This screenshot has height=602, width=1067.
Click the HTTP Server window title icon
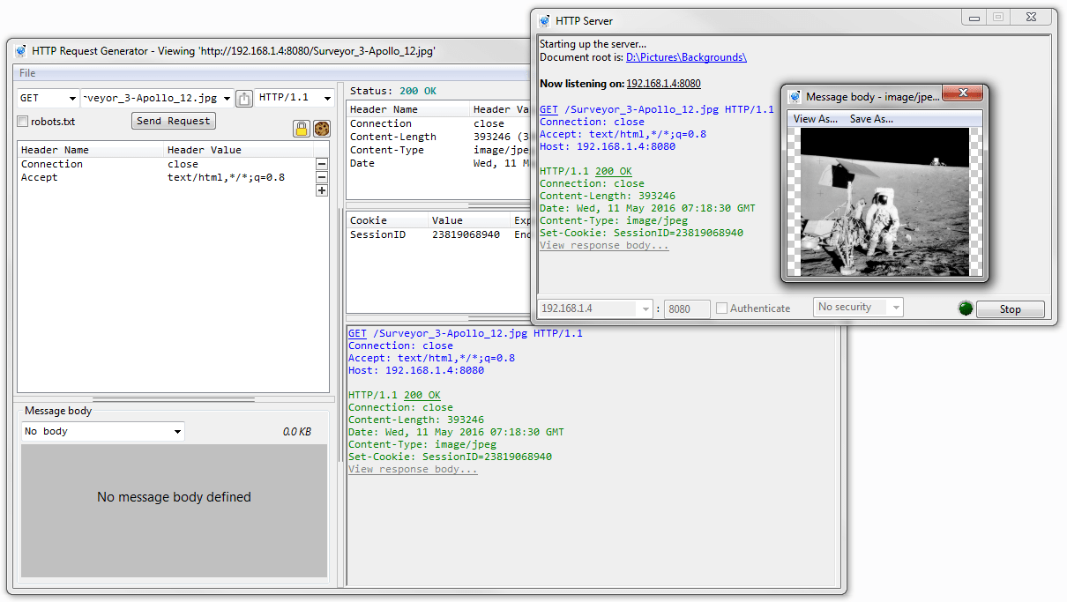point(545,21)
